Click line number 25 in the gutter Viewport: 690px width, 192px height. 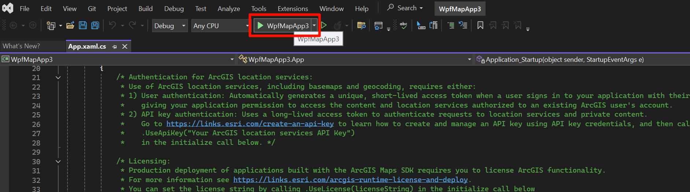point(36,115)
